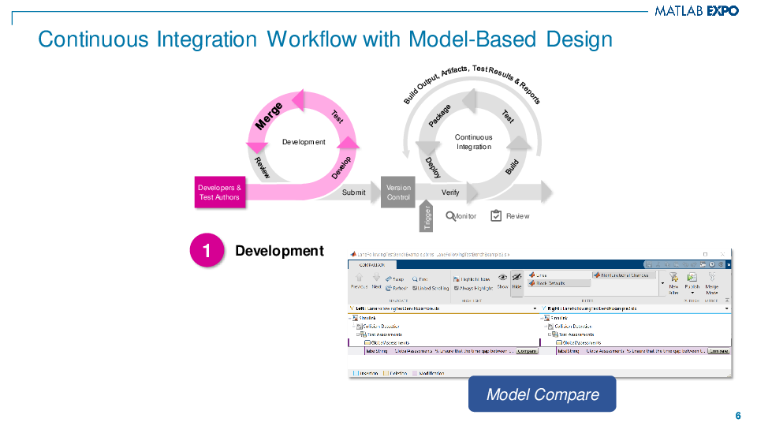Collapse the toolstrip using corner arrow
Screen dimensions: 757x426
tap(727, 301)
